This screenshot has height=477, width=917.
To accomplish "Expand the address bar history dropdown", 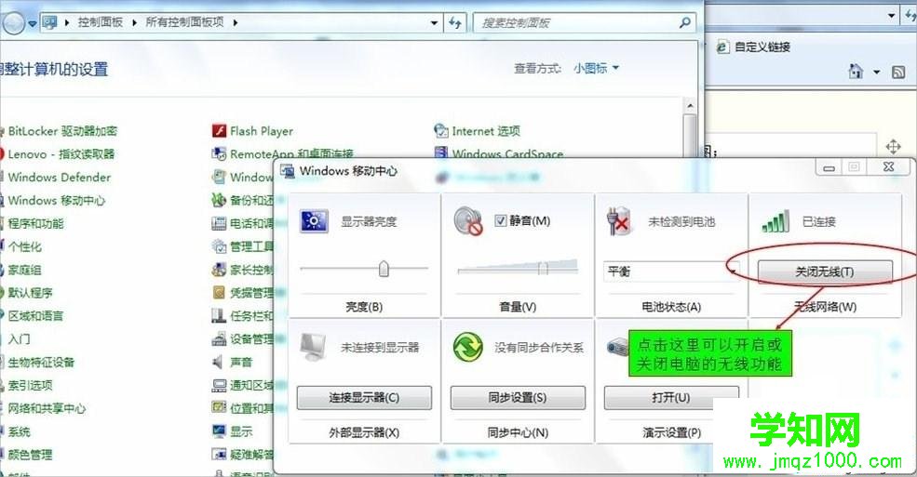I will coord(434,22).
